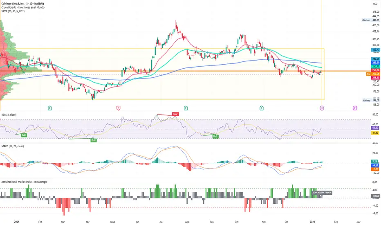
Task: Click the orange Pre pre-market price tag
Action: [x=368, y=74]
